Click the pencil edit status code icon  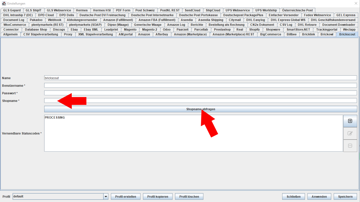(x=350, y=133)
